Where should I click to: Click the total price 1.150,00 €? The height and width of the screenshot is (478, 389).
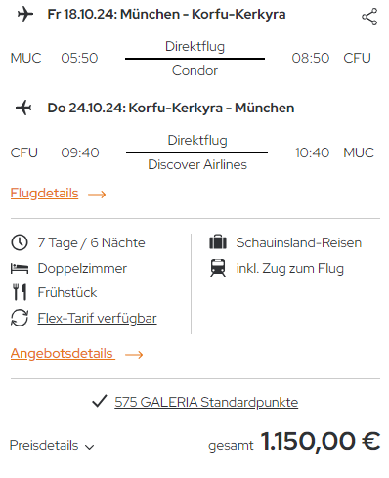pos(321,441)
